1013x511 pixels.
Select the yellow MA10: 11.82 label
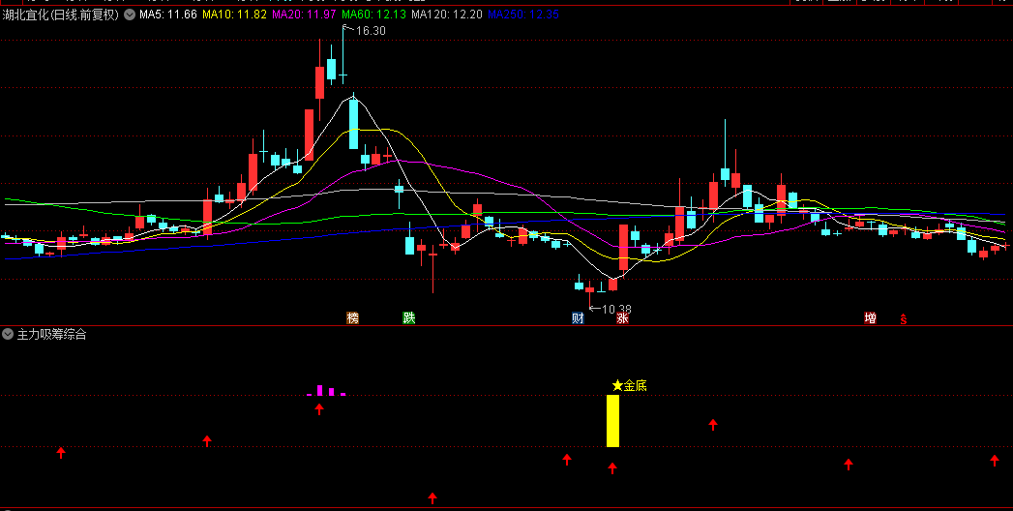tap(234, 15)
